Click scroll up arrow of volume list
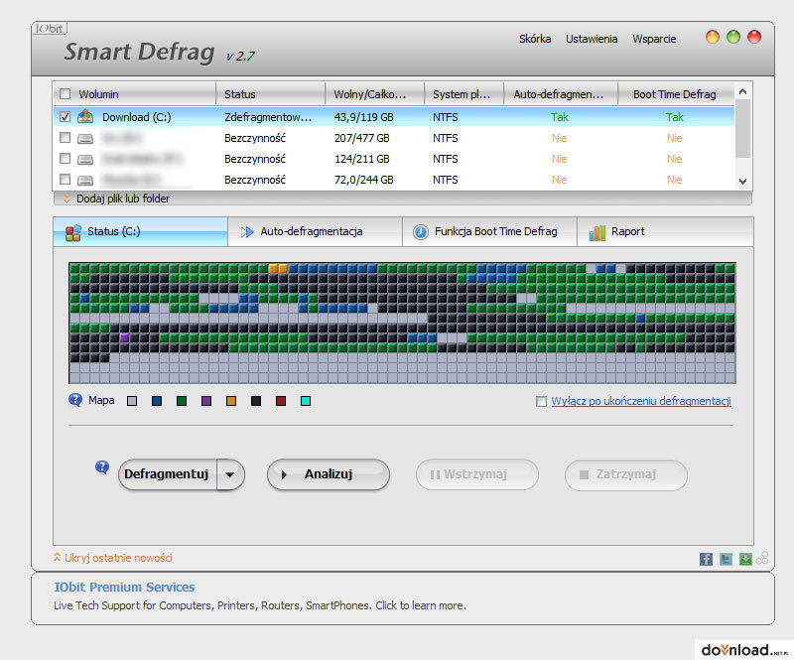794x660 pixels. 742,91
